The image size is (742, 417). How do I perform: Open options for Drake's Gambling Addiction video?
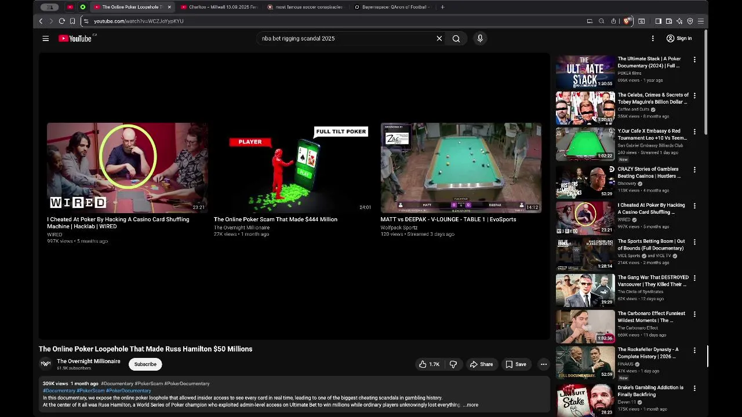pyautogui.click(x=694, y=388)
